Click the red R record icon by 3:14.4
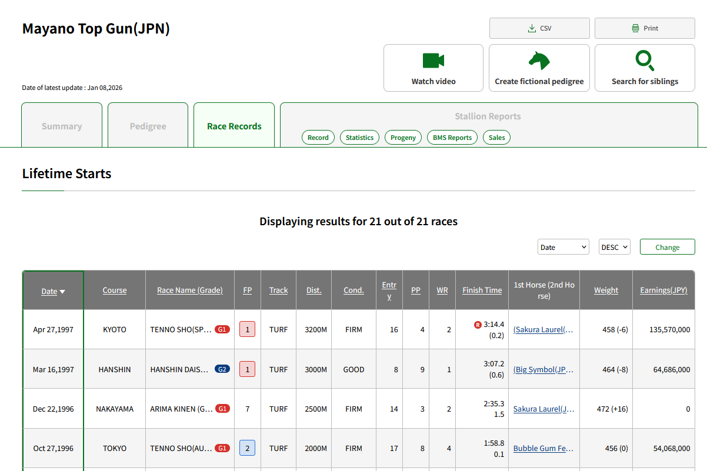707x471 pixels. (478, 325)
